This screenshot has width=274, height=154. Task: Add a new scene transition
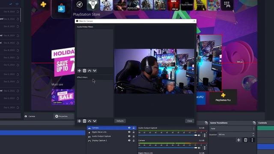[239, 140]
